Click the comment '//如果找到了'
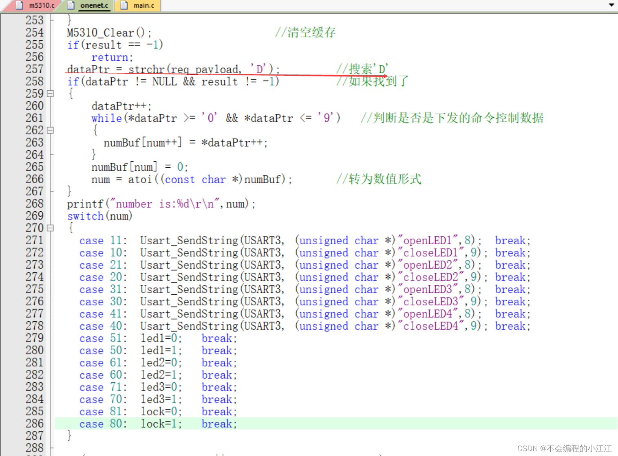Viewport: 618px width, 456px height. click(372, 81)
